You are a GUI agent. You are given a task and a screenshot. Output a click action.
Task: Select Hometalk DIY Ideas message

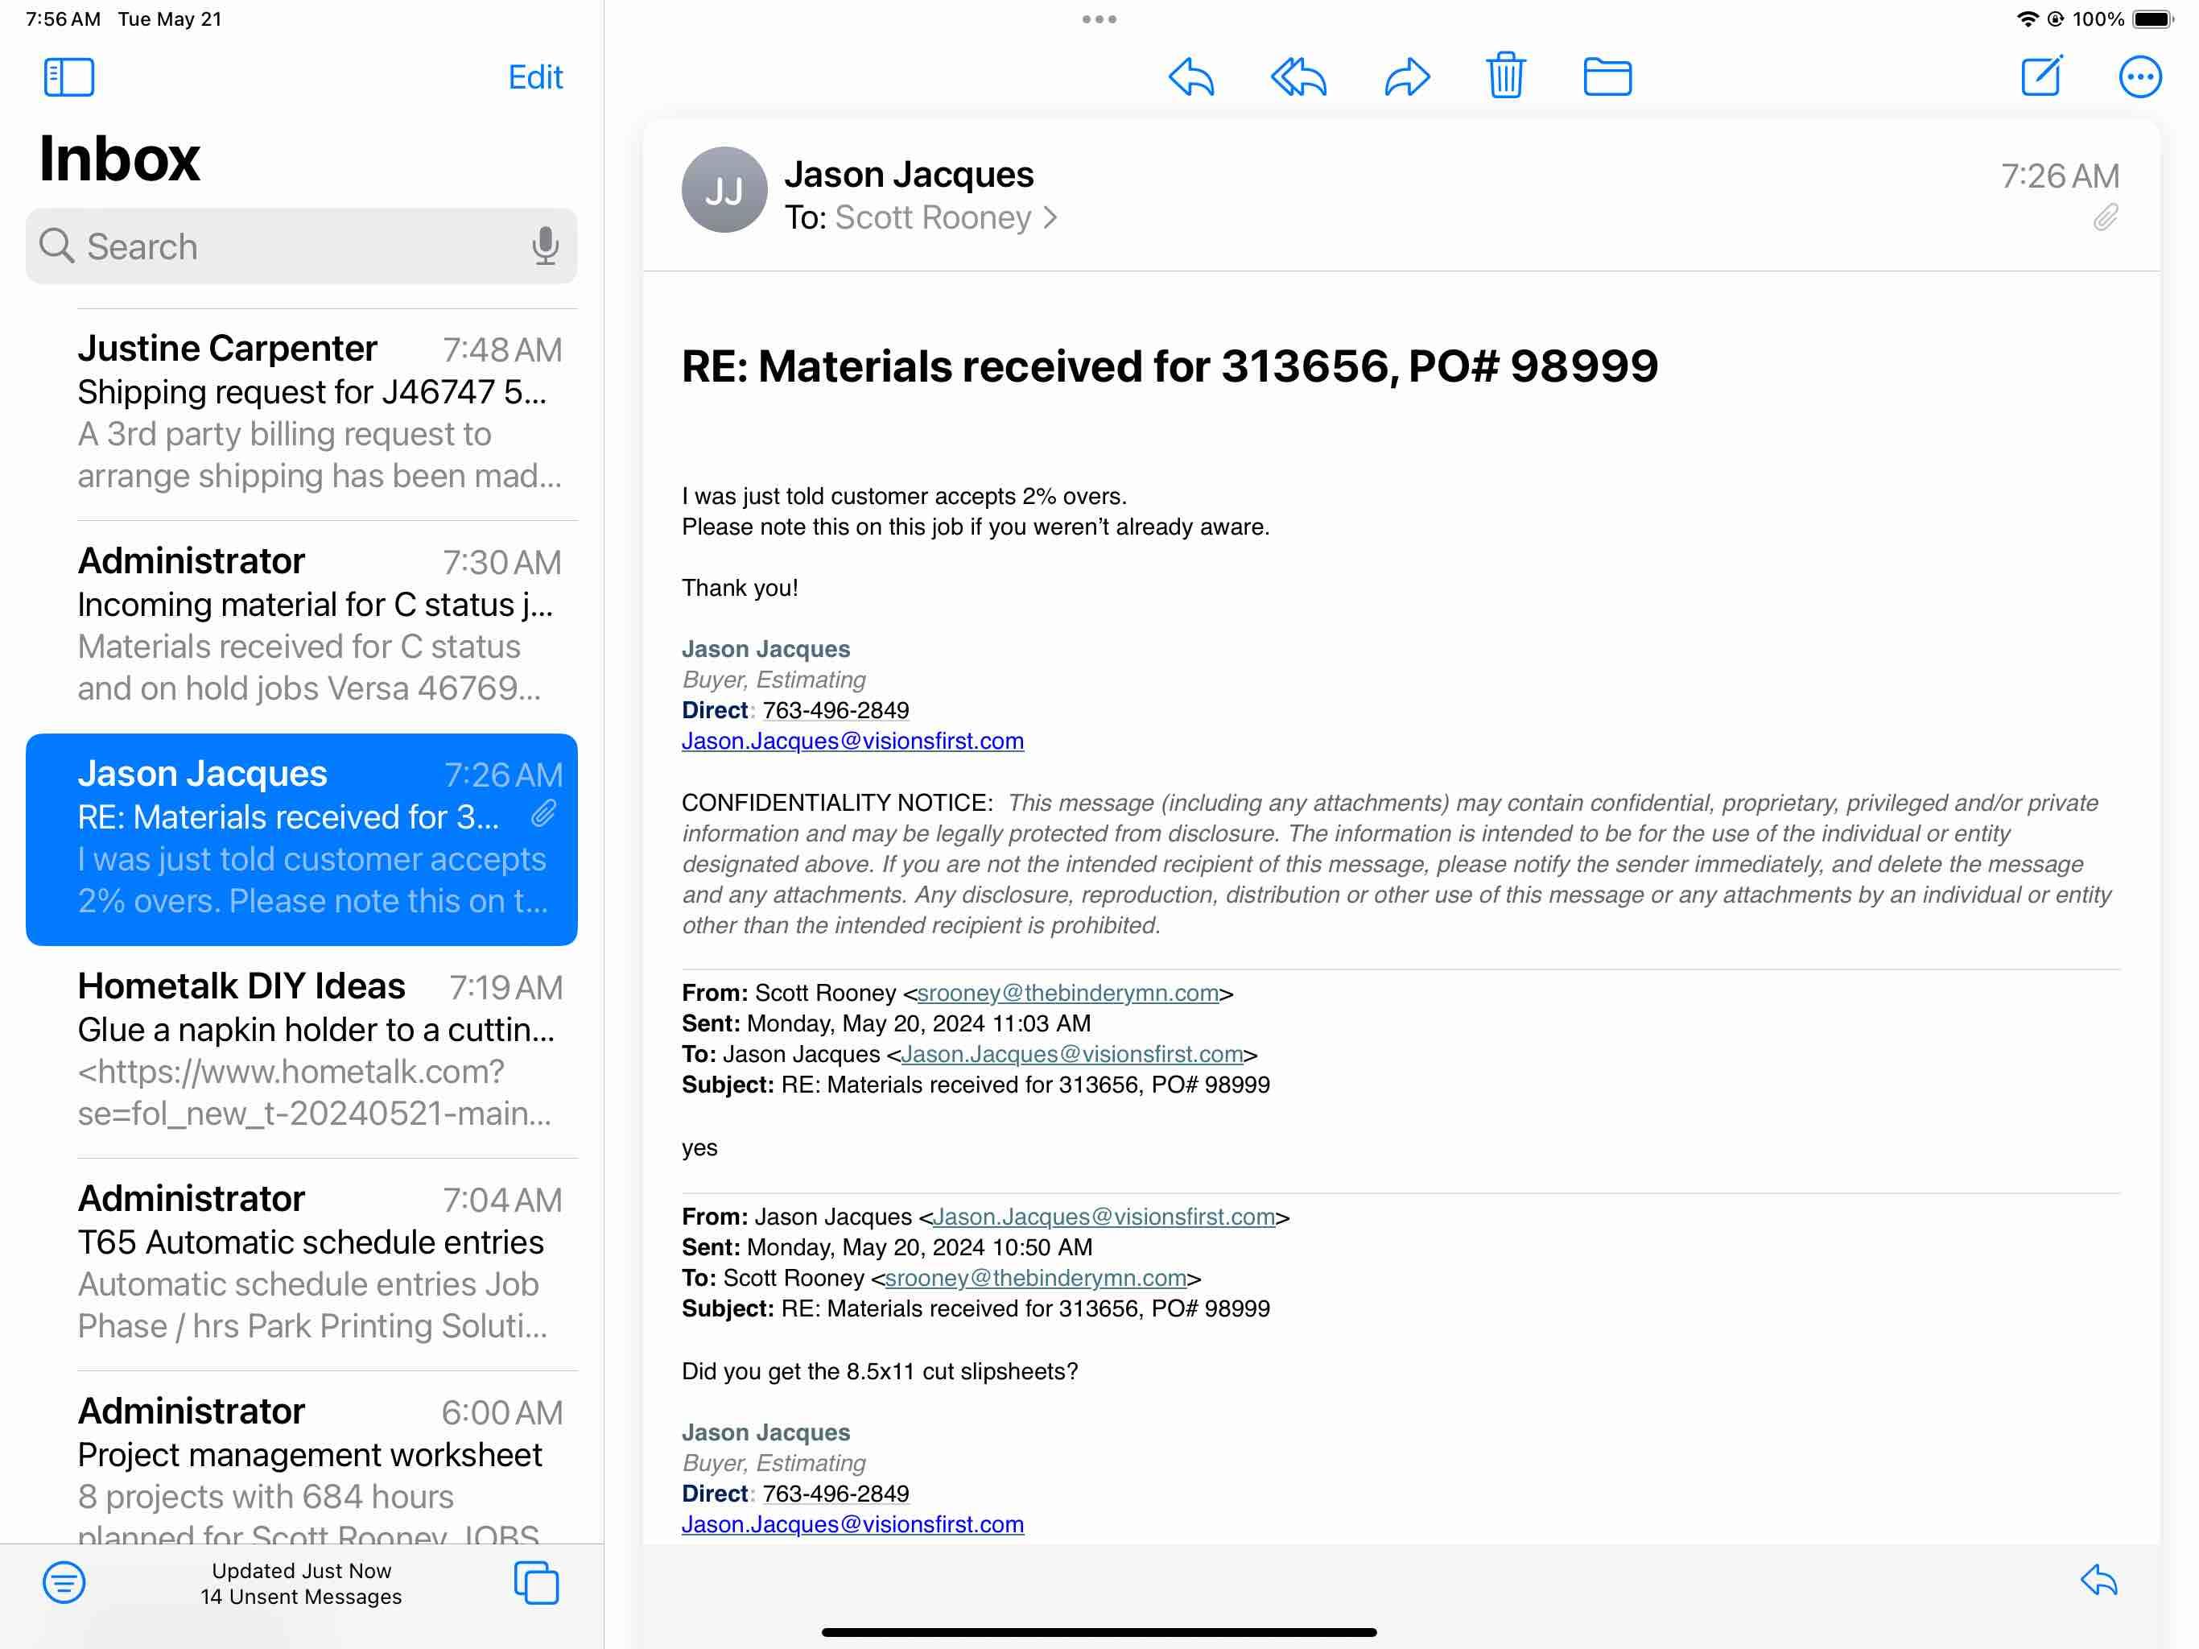(318, 1049)
